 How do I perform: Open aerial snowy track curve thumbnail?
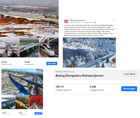tap(10, 48)
